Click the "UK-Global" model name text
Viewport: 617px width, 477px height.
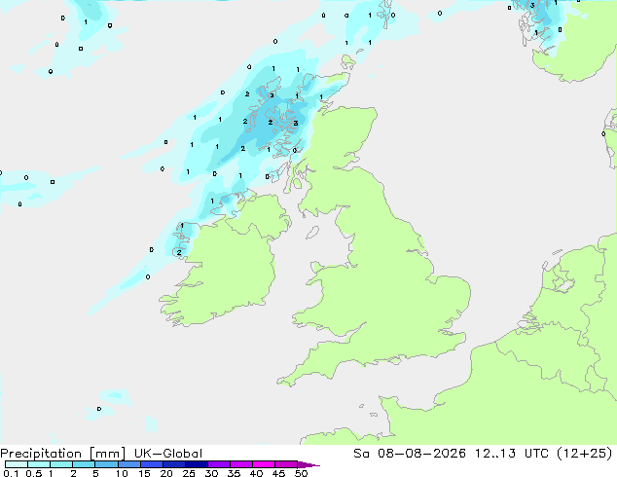click(168, 454)
